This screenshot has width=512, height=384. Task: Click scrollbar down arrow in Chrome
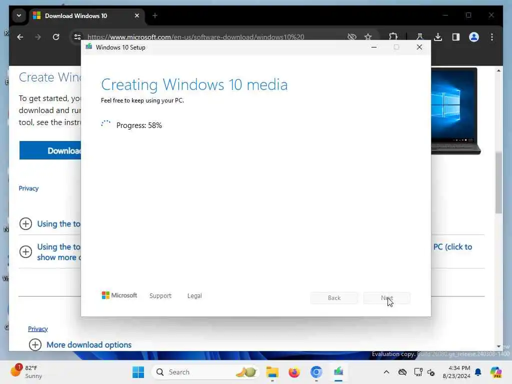tap(498, 346)
